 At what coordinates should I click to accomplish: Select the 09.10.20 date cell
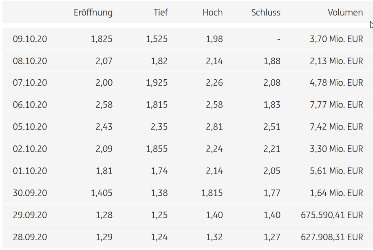coord(30,39)
